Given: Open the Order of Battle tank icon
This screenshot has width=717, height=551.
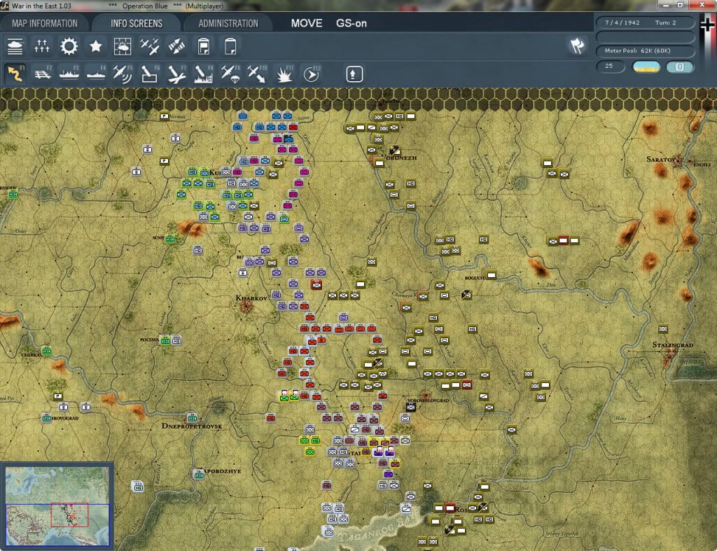Looking at the screenshot, I should [x=15, y=47].
